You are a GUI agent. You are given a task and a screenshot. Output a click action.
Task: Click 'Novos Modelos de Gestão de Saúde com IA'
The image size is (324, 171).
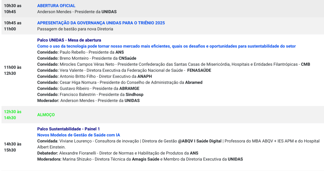[79, 135]
